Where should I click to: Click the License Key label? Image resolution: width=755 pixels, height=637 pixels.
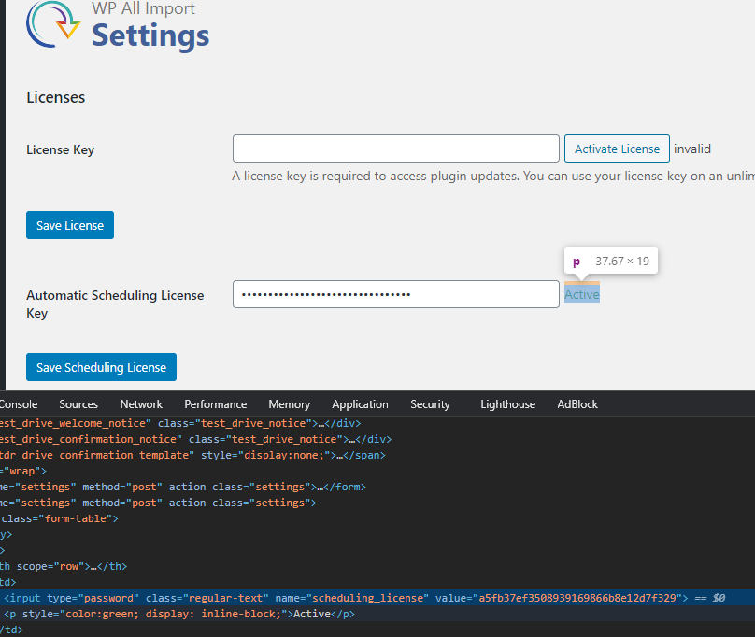(60, 149)
